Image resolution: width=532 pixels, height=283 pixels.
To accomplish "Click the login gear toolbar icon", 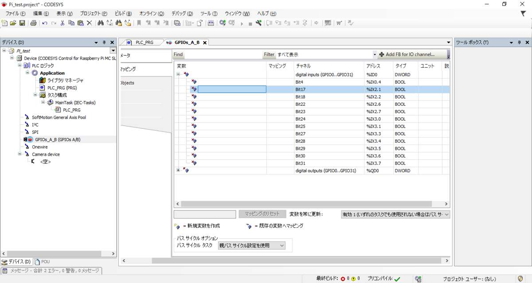I will tap(223, 23).
